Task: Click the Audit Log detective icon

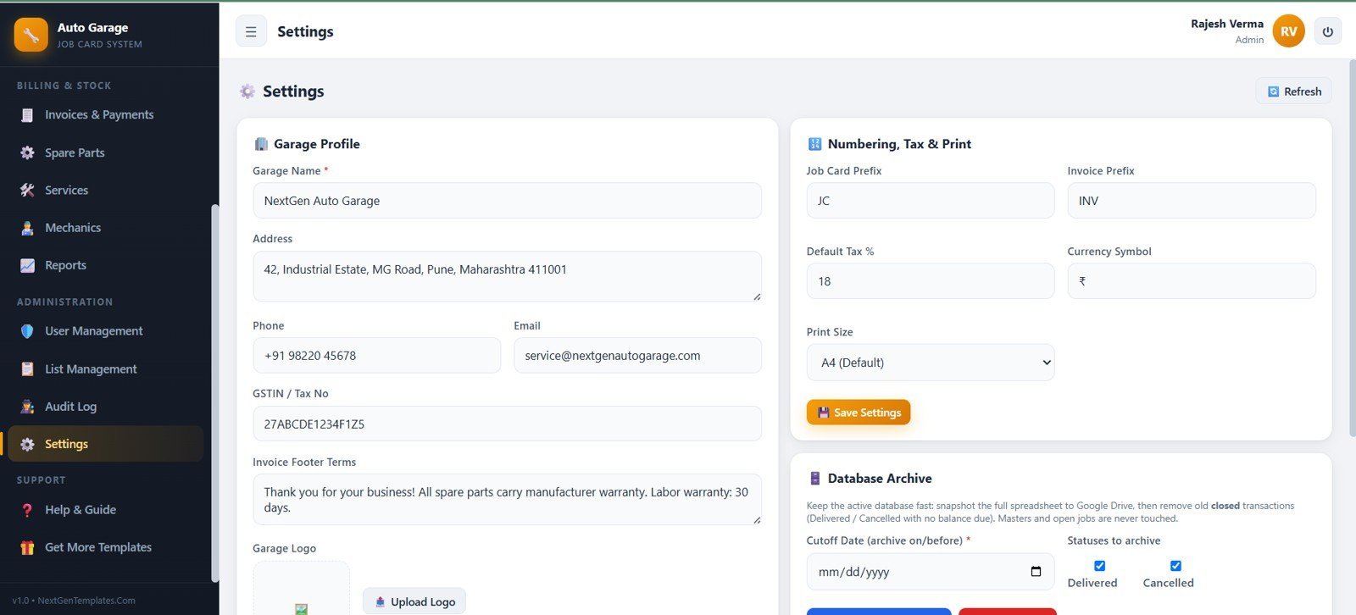Action: pyautogui.click(x=27, y=407)
